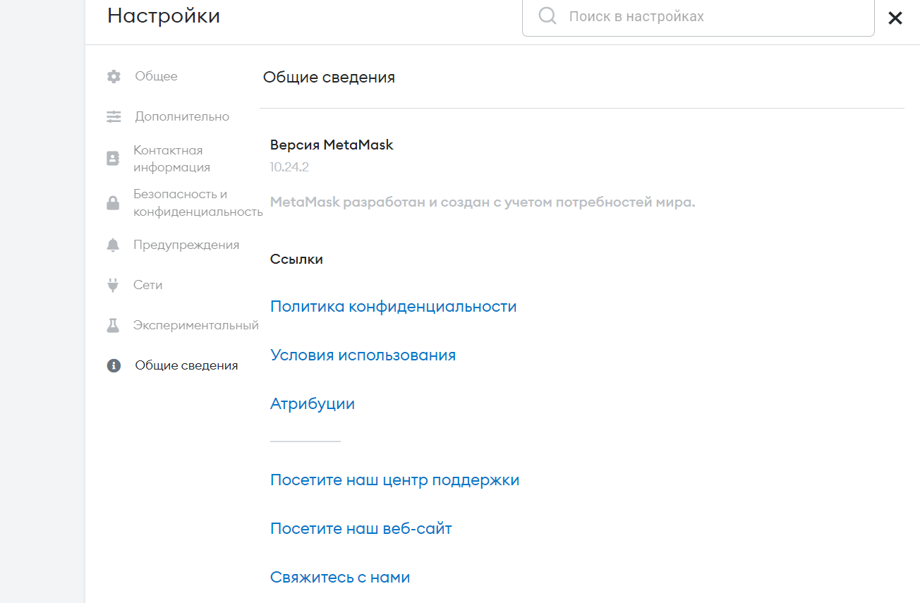
Task: Click the MetaMask разработан description text
Action: [483, 202]
